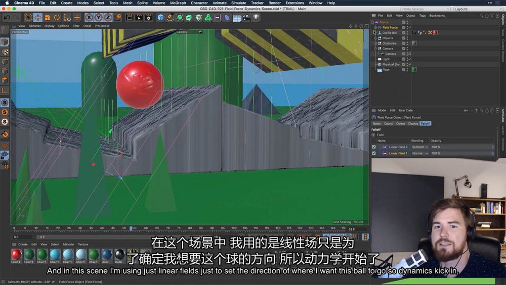The width and height of the screenshot is (506, 285).
Task: Click Render to Picture Viewer icon
Action: click(x=139, y=17)
